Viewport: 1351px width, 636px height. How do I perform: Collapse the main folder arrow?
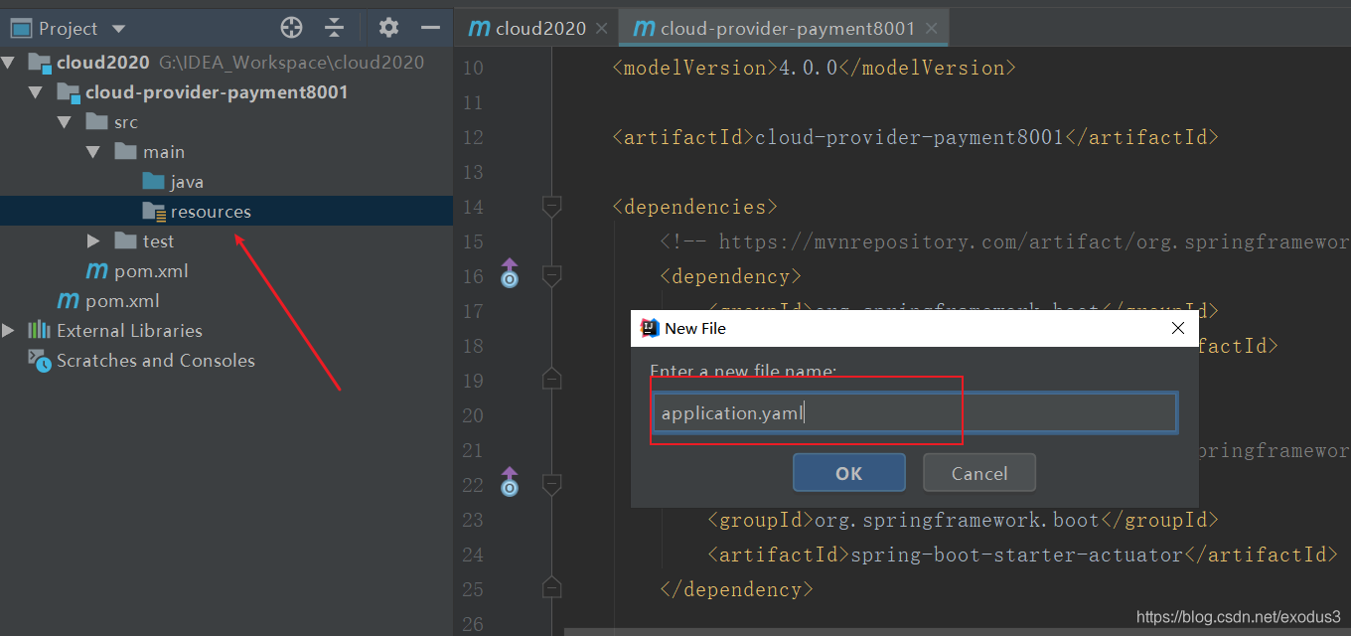tap(93, 152)
